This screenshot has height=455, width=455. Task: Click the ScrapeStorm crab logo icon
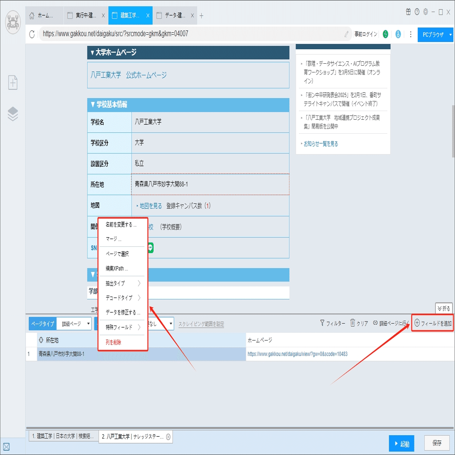click(13, 22)
